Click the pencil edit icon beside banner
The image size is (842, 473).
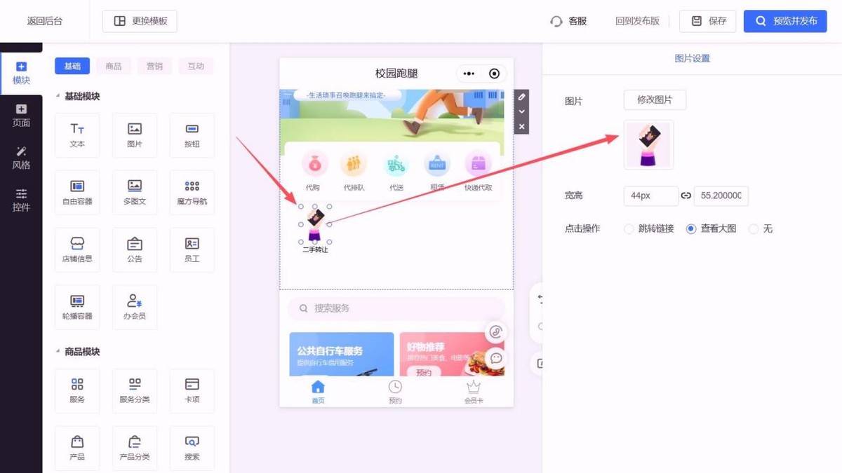pos(521,97)
